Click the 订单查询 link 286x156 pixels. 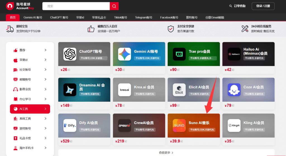(x=240, y=6)
